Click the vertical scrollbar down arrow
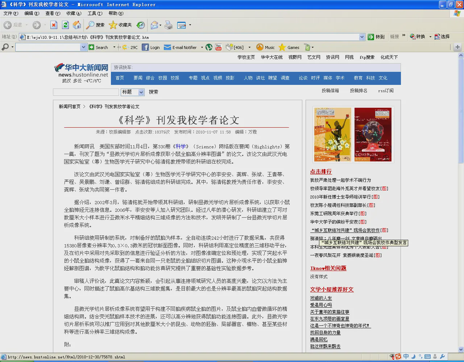The width and height of the screenshot is (464, 362). click(461, 350)
